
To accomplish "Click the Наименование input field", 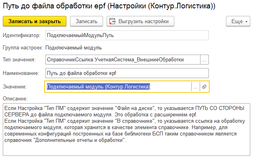I will [127, 73].
